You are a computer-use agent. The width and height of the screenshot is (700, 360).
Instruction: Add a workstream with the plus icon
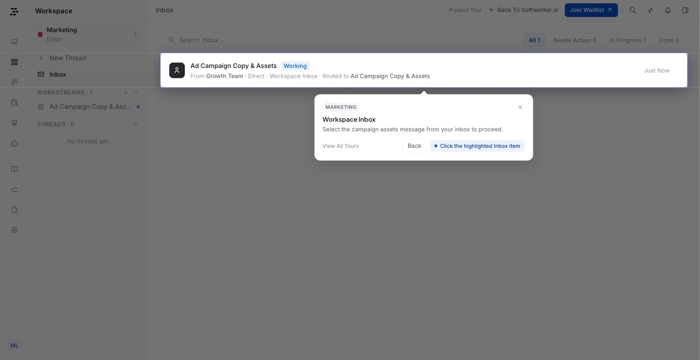click(x=126, y=93)
